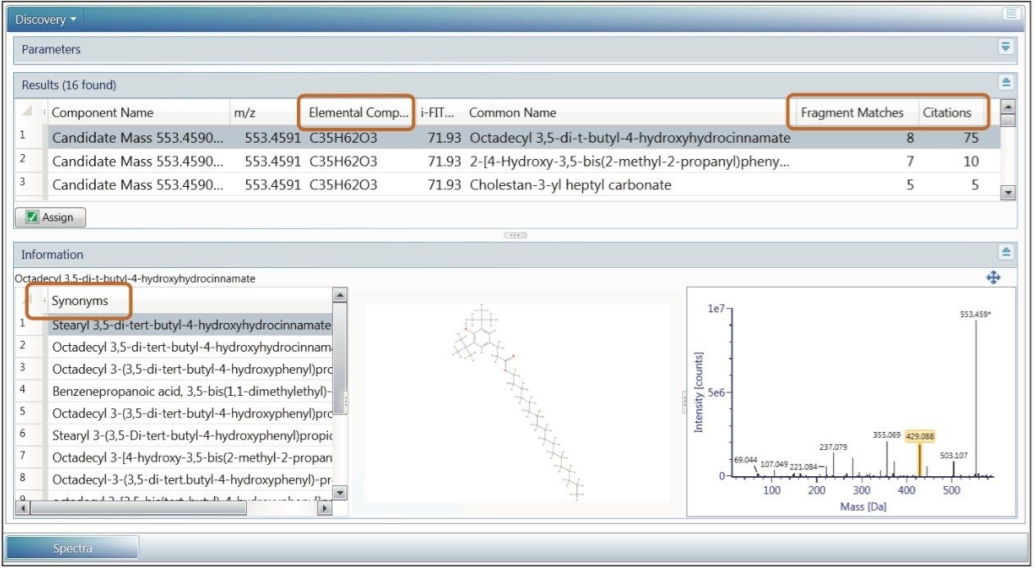This screenshot has height=568, width=1035.
Task: Click Citations value 10
Action: click(x=971, y=161)
